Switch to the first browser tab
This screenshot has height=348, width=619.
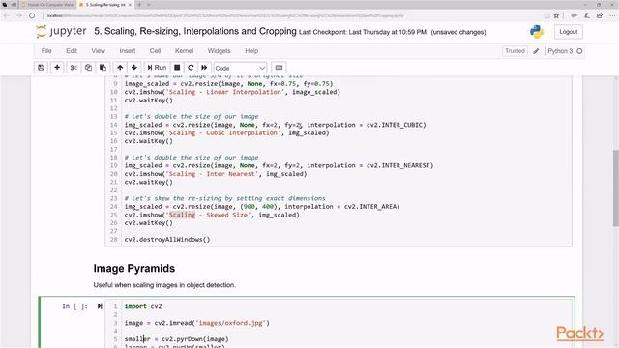coord(47,5)
